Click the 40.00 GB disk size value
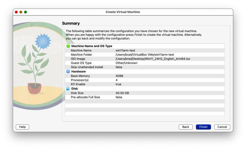Screen dimensions: 246x149 point(122,93)
